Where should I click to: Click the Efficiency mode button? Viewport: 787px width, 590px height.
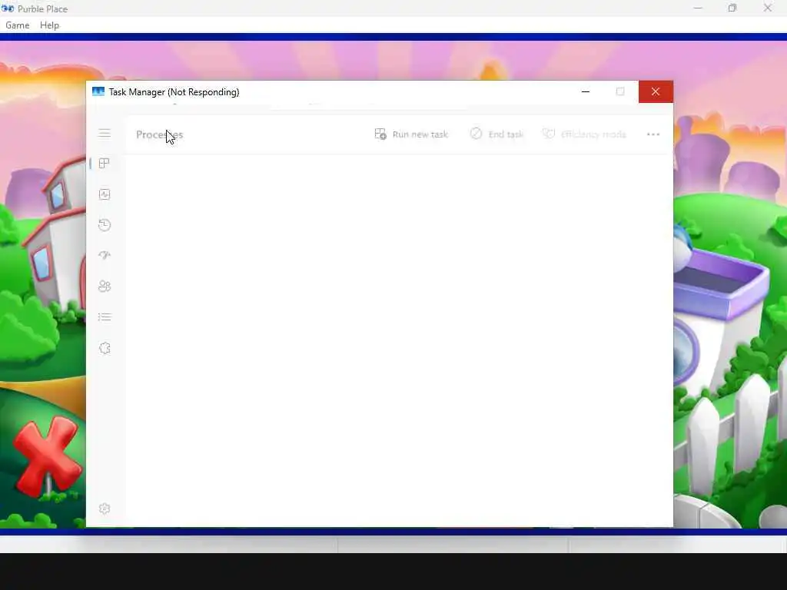coord(584,134)
